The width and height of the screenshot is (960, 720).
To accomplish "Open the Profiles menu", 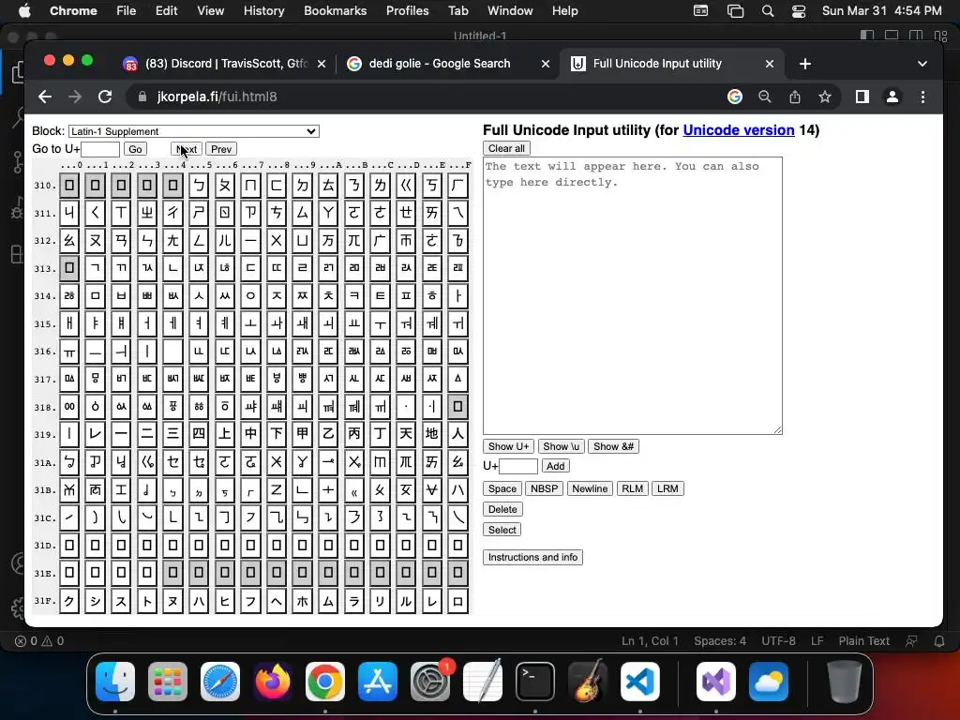I will tap(407, 10).
